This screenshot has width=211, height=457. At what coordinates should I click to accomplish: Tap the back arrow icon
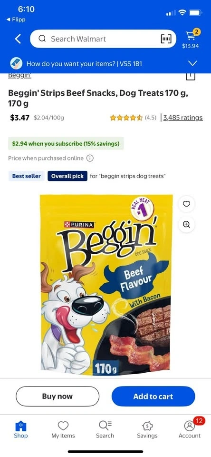tap(18, 39)
